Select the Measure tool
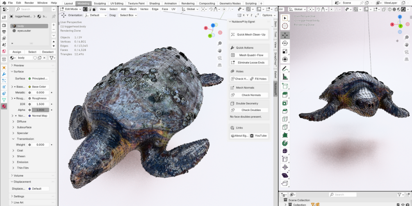The height and width of the screenshot is (206, 412). (x=285, y=77)
